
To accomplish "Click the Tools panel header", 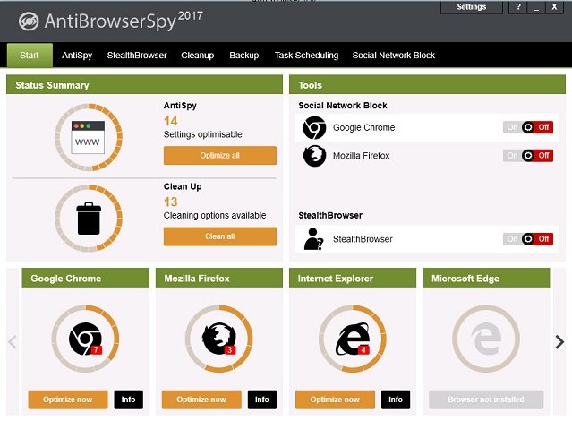I will coord(427,85).
